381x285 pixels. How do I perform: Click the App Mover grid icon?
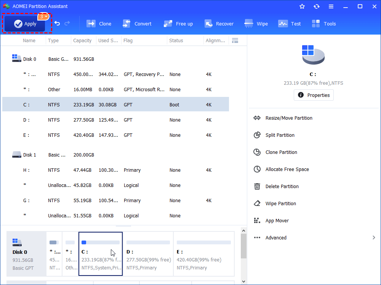coord(257,220)
